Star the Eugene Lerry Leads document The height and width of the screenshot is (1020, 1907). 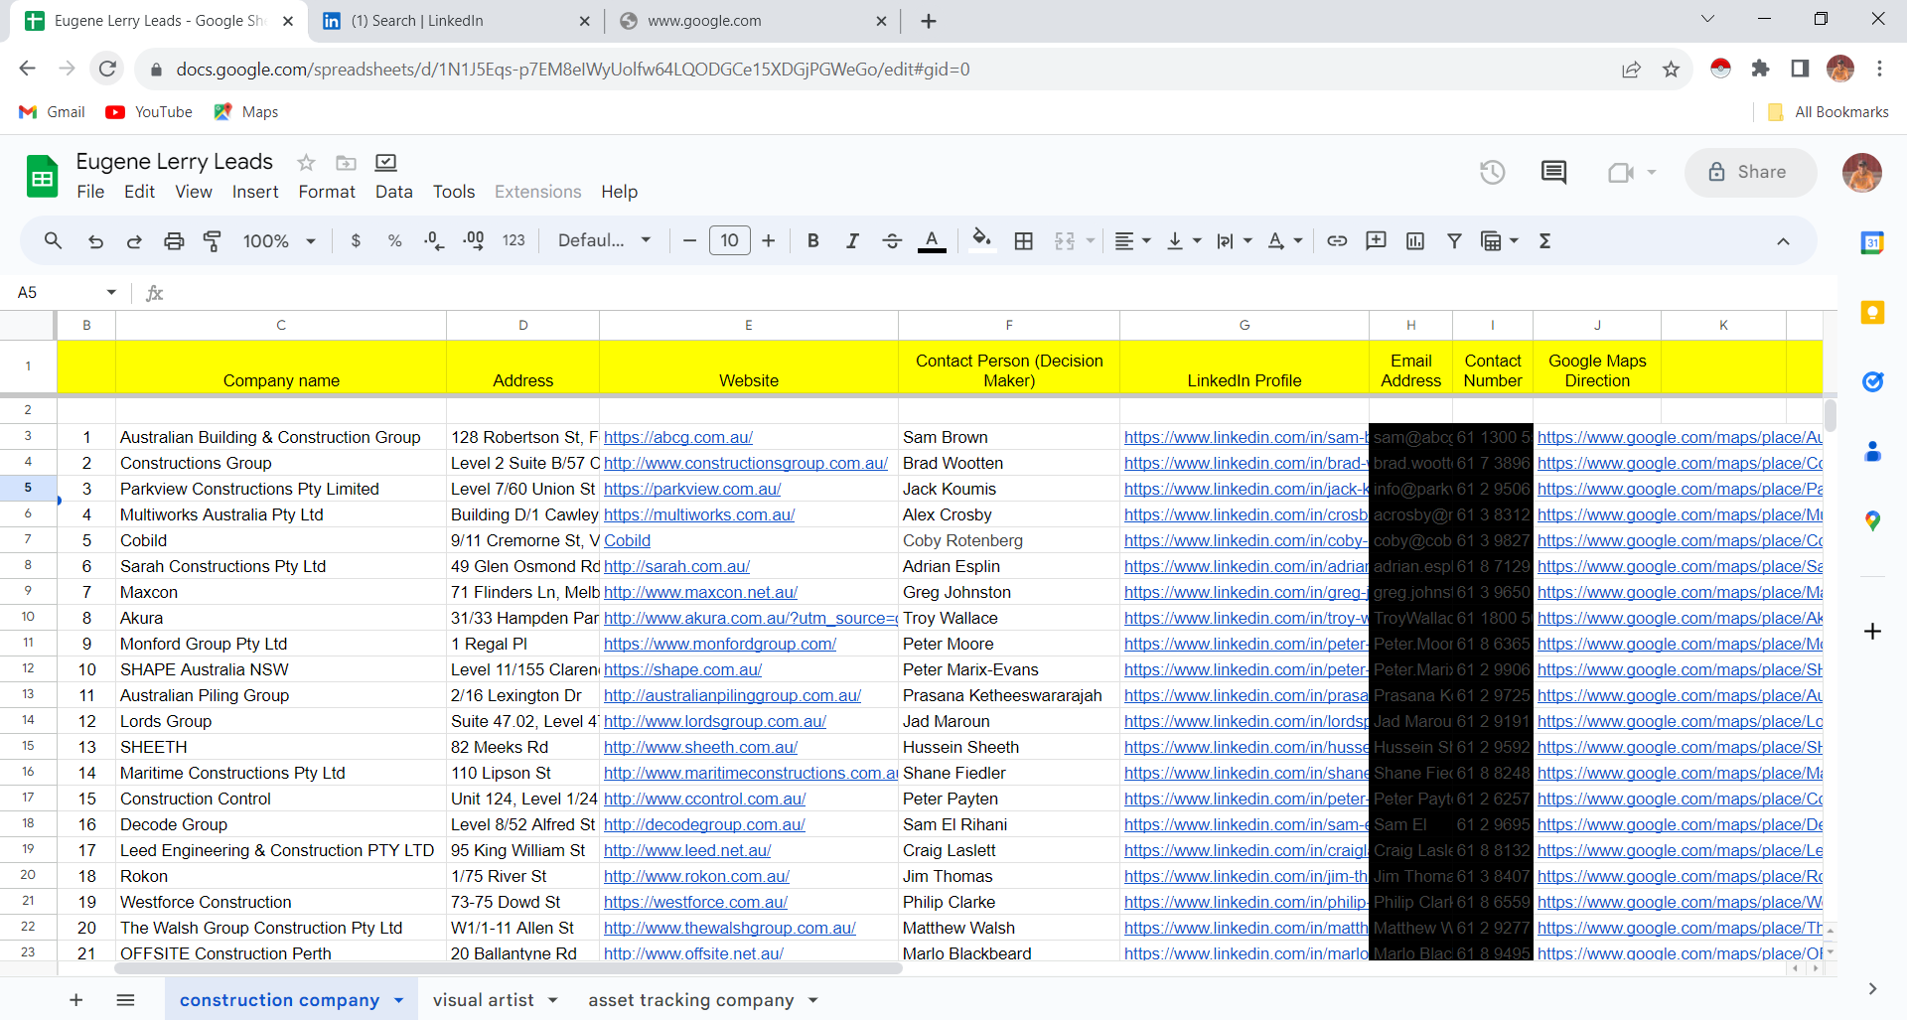[x=306, y=162]
